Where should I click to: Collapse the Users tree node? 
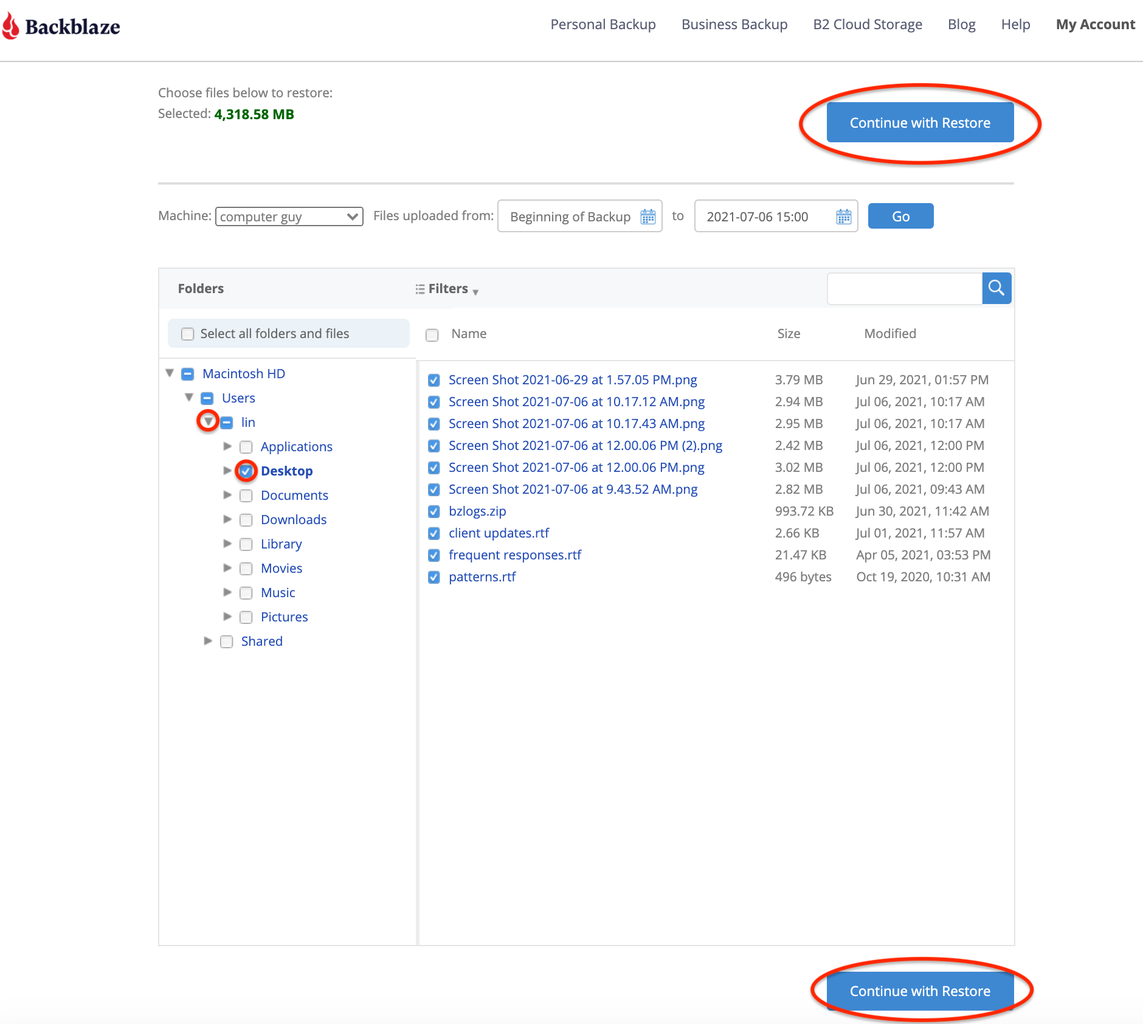click(189, 397)
